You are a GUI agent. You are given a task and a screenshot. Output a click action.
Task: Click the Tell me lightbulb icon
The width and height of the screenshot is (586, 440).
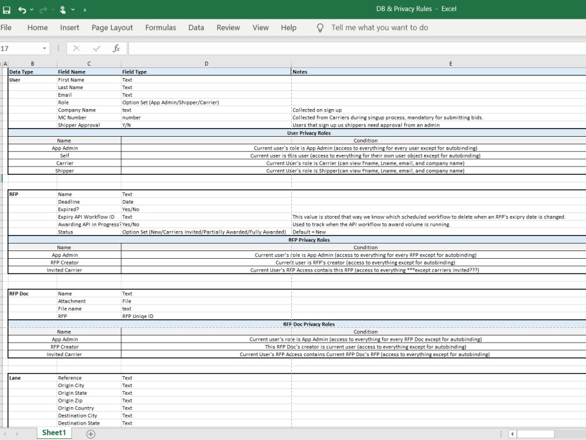click(x=320, y=28)
